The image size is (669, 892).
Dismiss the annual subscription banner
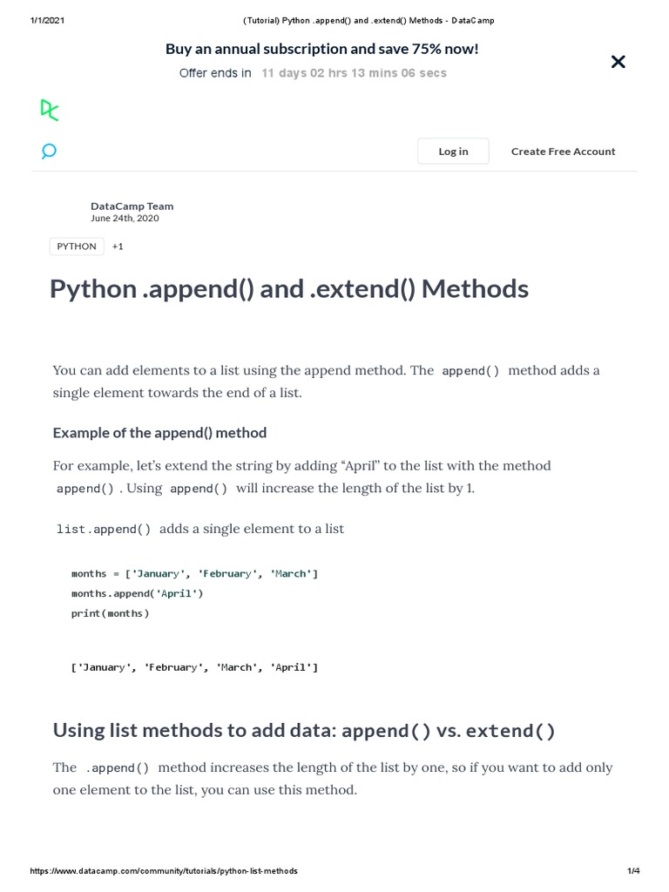pyautogui.click(x=618, y=62)
